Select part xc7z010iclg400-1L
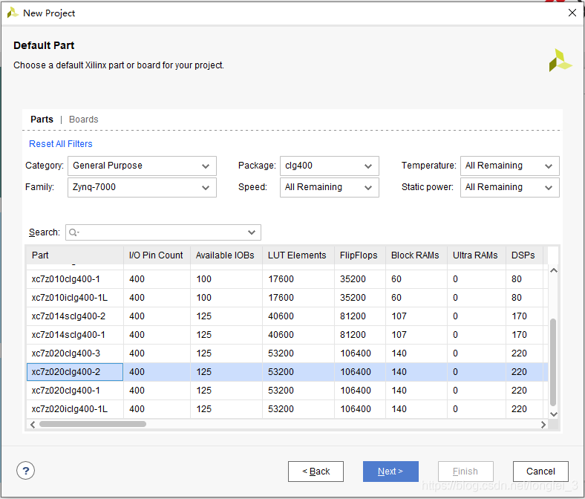The height and width of the screenshot is (499, 585). [69, 298]
